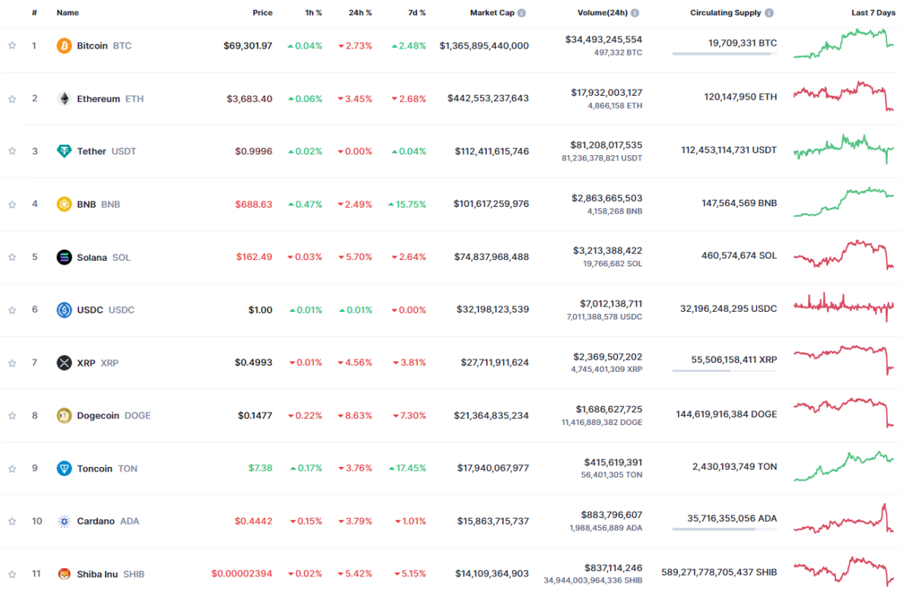Image resolution: width=913 pixels, height=597 pixels.
Task: Click the XRP coin logo
Action: click(64, 363)
